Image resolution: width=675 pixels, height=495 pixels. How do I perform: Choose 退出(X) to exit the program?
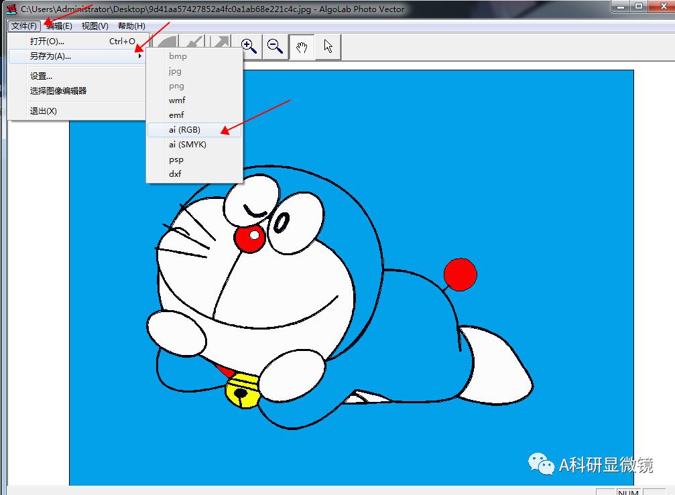click(x=78, y=111)
